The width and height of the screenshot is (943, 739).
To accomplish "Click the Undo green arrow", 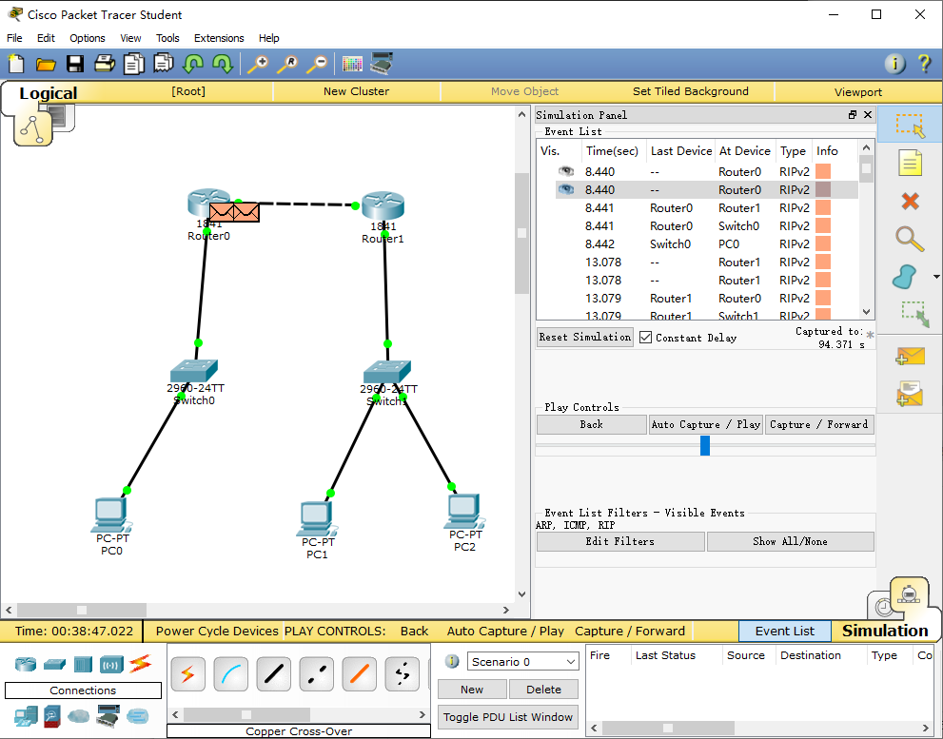I will tap(193, 64).
